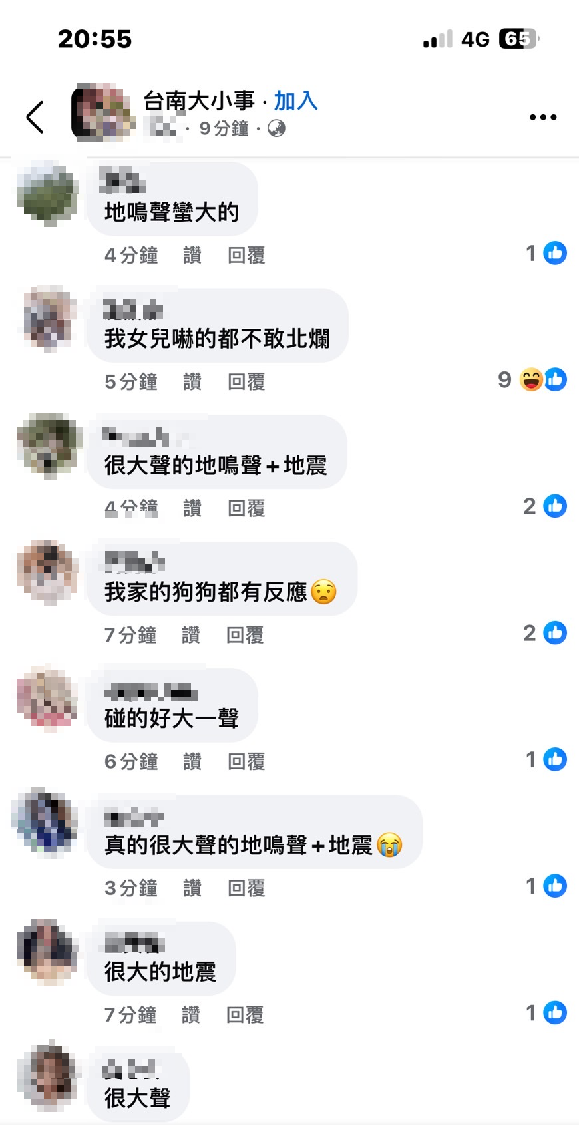Screen dimensions: 579x1126
Task: Like the comment 地鳴聲蠻大的
Action: coord(192,255)
